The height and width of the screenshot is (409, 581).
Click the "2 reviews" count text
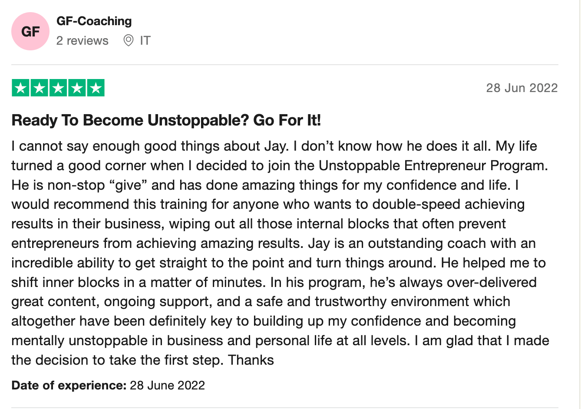[82, 40]
